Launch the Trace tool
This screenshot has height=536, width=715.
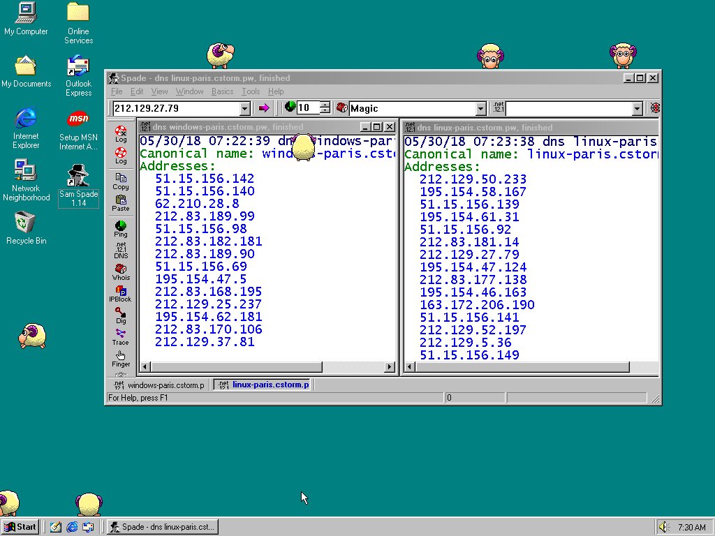tap(121, 337)
